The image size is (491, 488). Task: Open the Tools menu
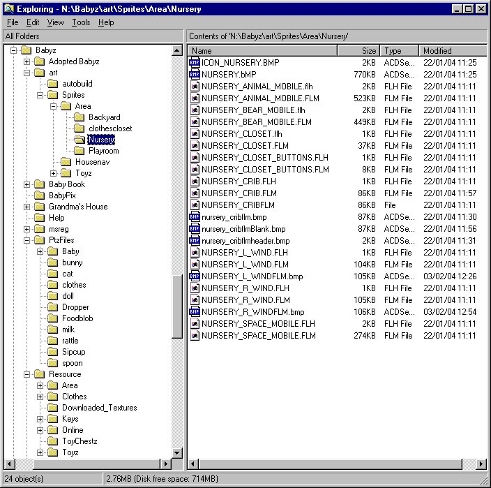click(x=81, y=22)
